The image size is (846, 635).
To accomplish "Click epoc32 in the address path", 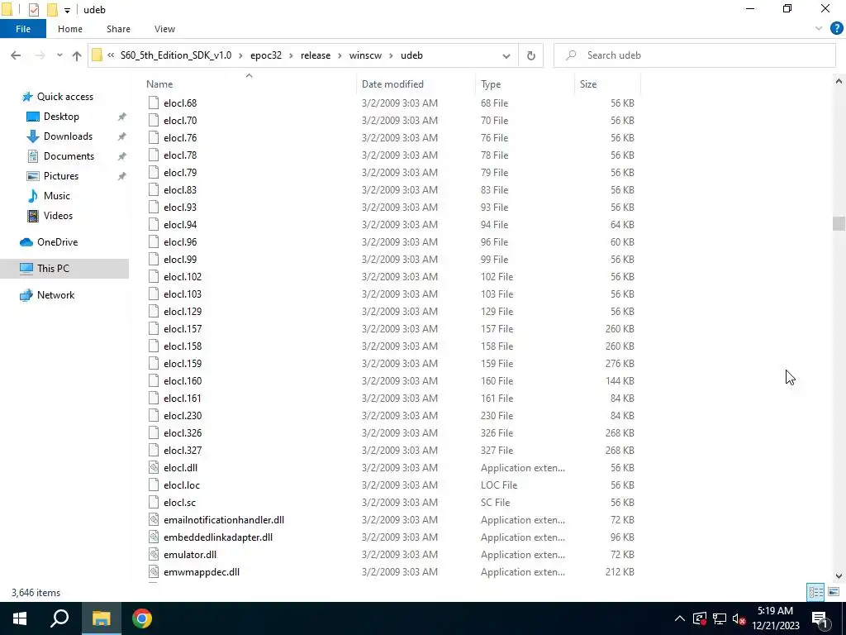I will [266, 55].
